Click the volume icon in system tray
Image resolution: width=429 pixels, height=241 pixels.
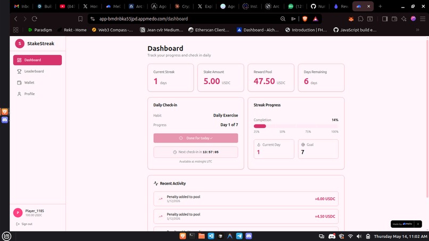tap(359, 236)
